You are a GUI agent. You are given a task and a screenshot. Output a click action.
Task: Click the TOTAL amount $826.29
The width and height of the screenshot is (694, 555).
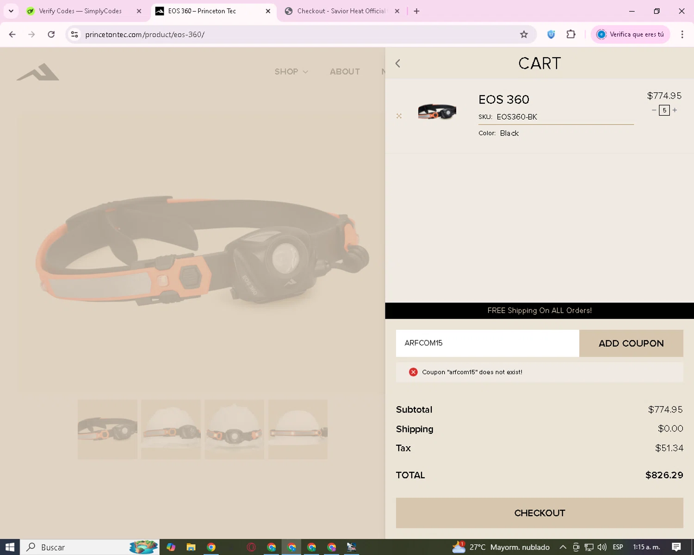click(x=664, y=475)
